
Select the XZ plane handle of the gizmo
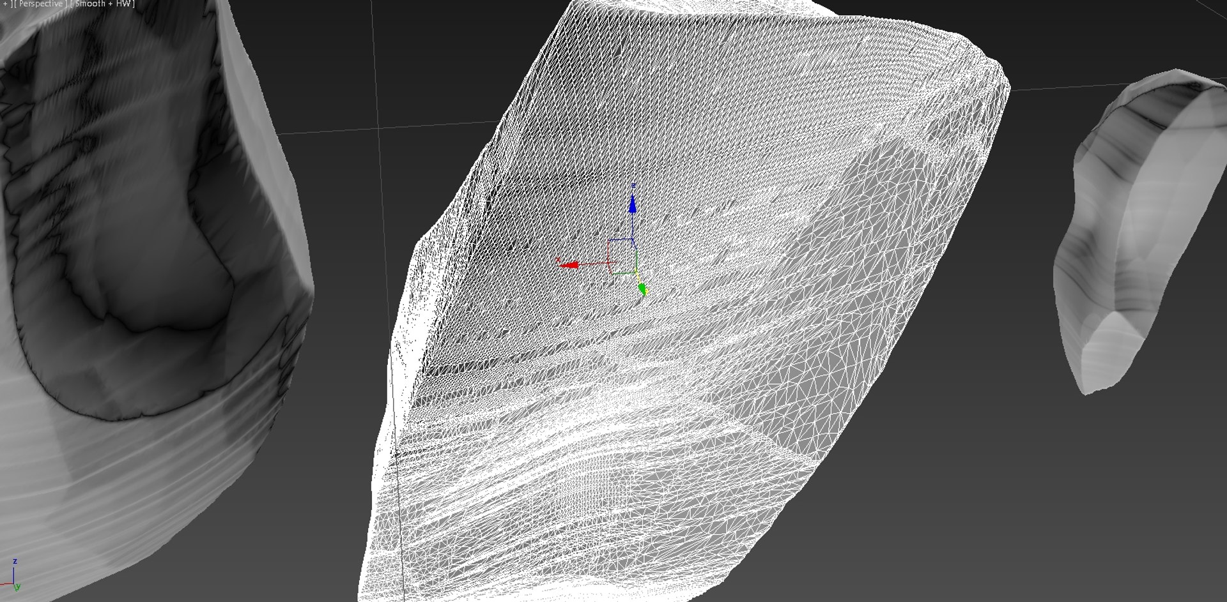click(620, 250)
